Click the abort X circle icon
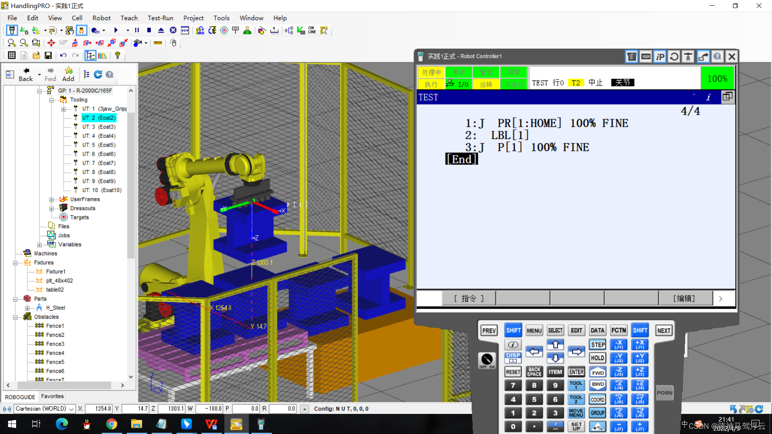 click(173, 31)
